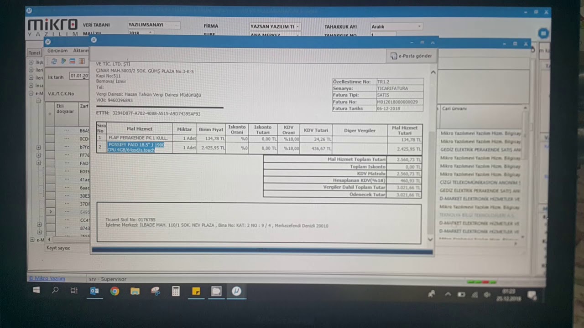Click the highlighted POSSIFY PAIO item text
The image size is (584, 328).
click(136, 147)
